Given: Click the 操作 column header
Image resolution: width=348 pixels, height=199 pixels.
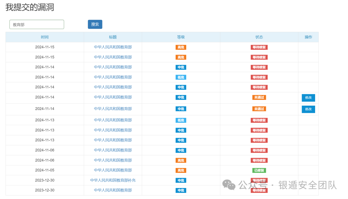Looking at the screenshot, I should pos(308,37).
